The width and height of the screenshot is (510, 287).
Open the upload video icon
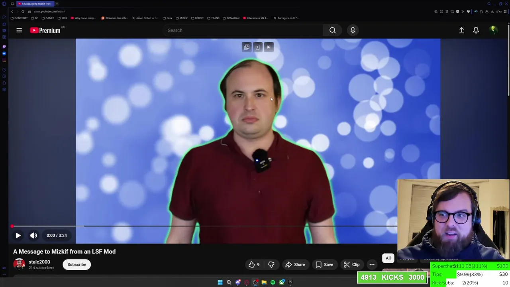(x=461, y=30)
